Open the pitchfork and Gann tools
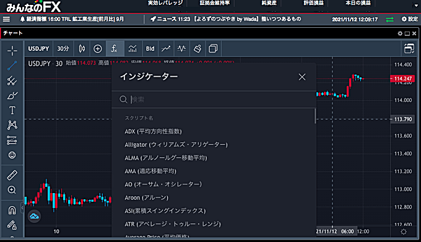The height and width of the screenshot is (242, 421). pos(12,80)
